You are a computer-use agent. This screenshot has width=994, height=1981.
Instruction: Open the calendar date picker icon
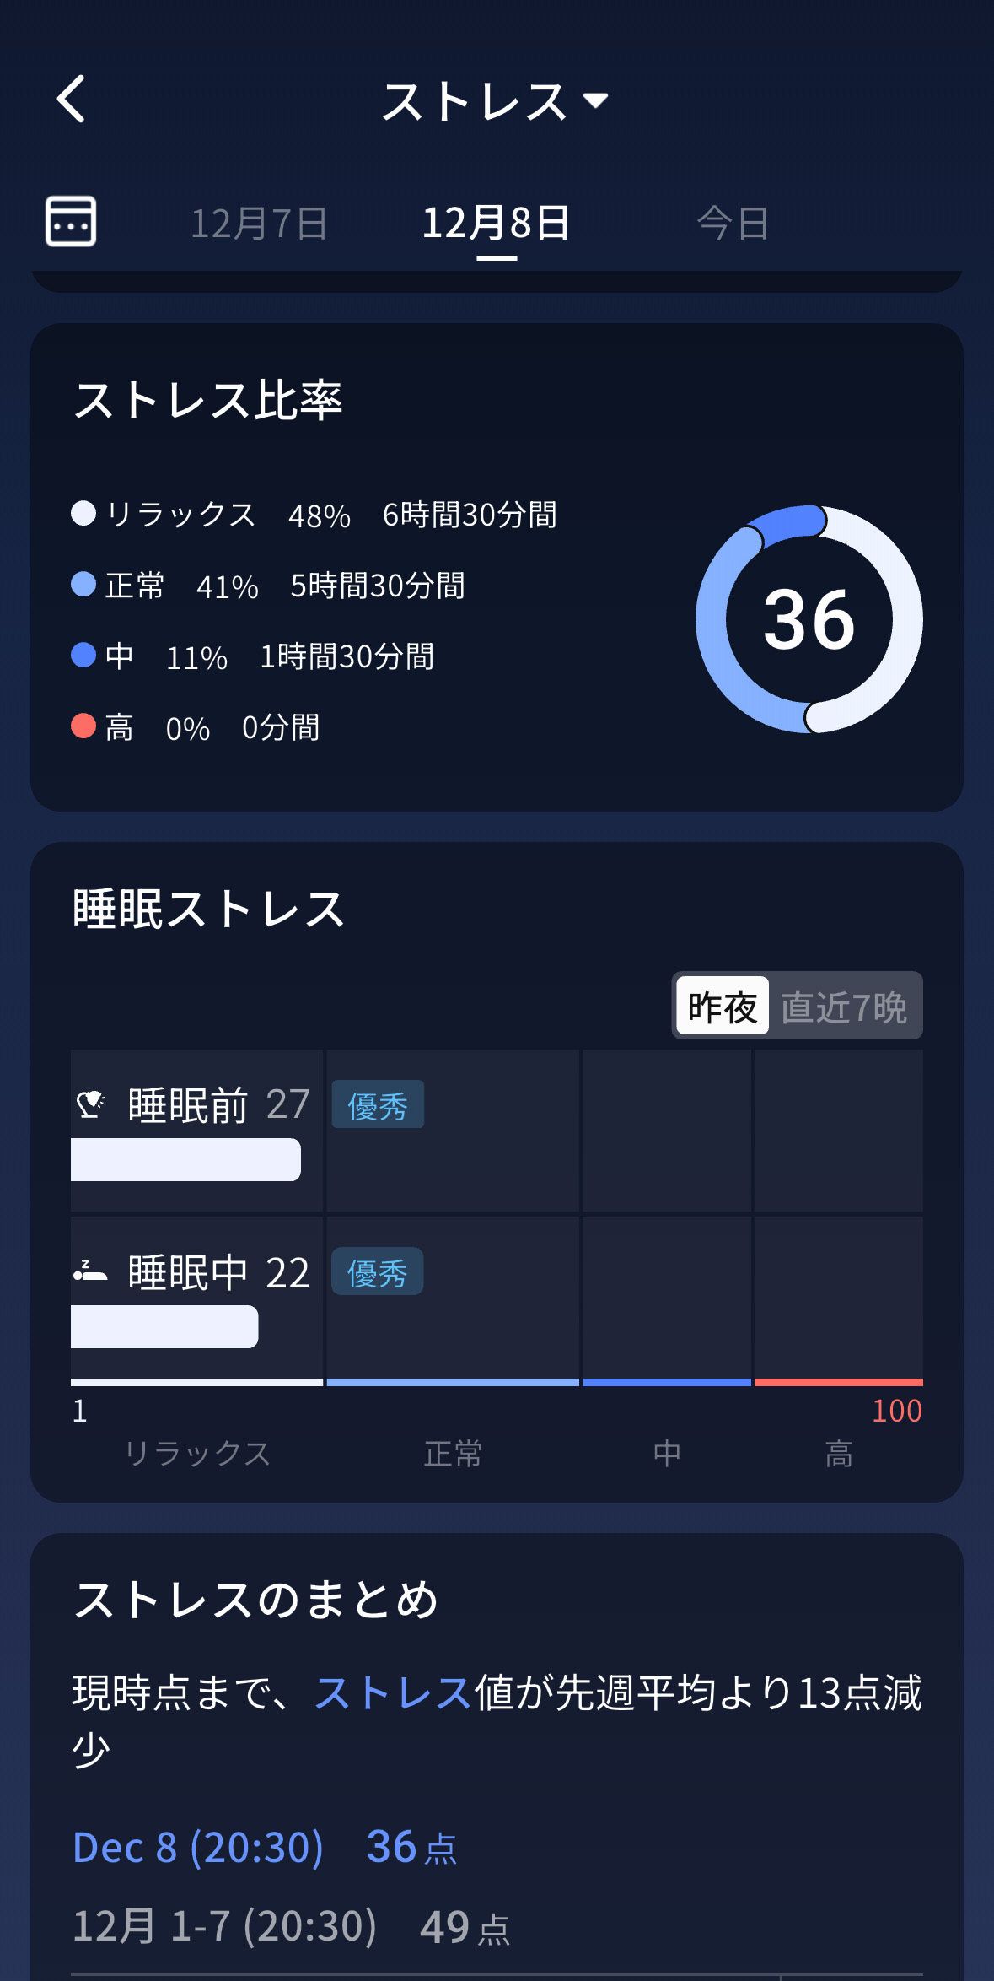coord(71,221)
